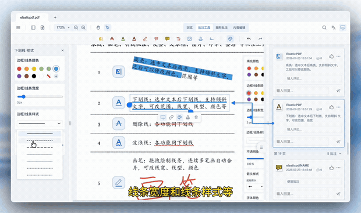Choose the long-dashed line style option
Screen dimensions: 361x213
click(40, 147)
